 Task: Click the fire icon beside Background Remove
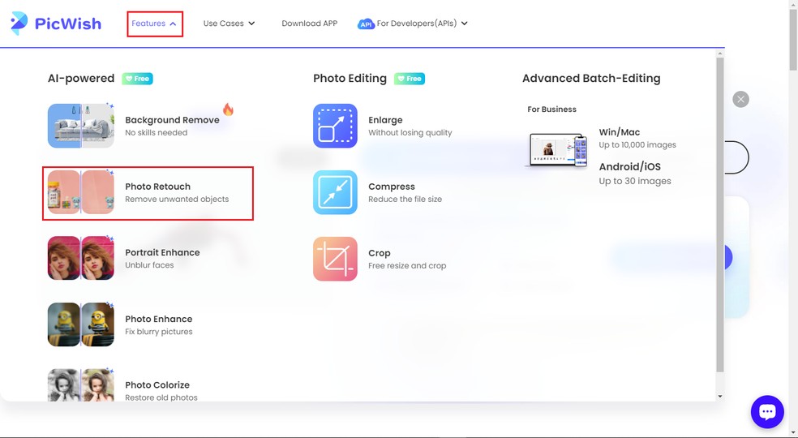point(228,109)
